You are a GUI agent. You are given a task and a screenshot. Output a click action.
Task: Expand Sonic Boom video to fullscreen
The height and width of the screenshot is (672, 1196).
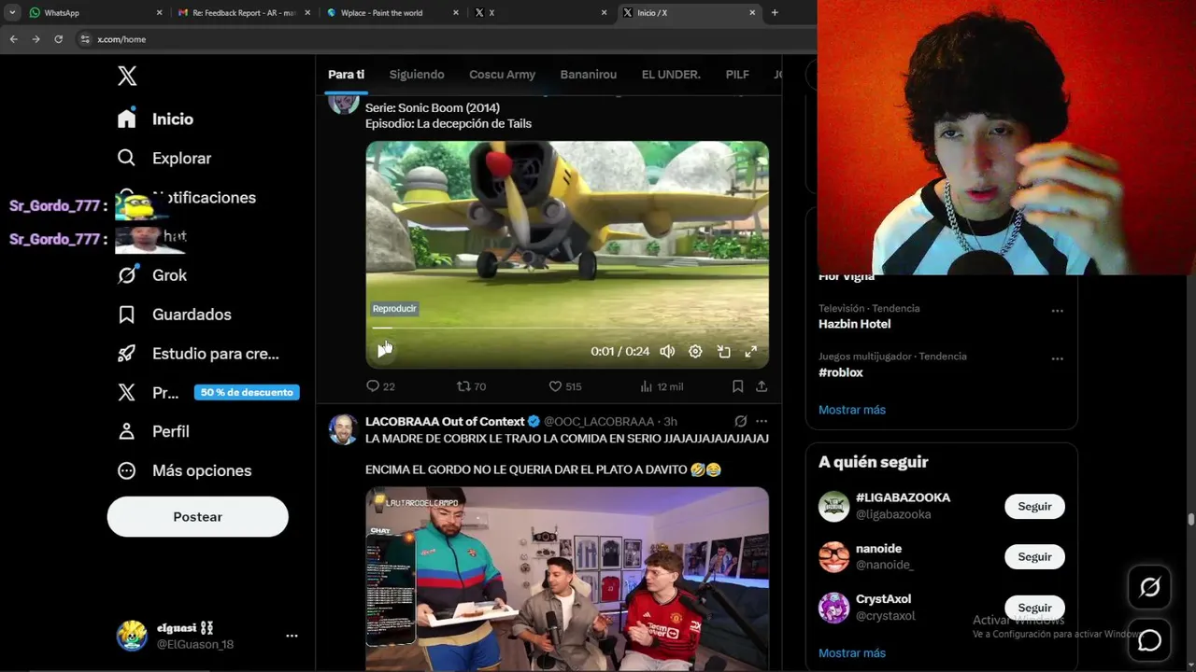(x=750, y=352)
